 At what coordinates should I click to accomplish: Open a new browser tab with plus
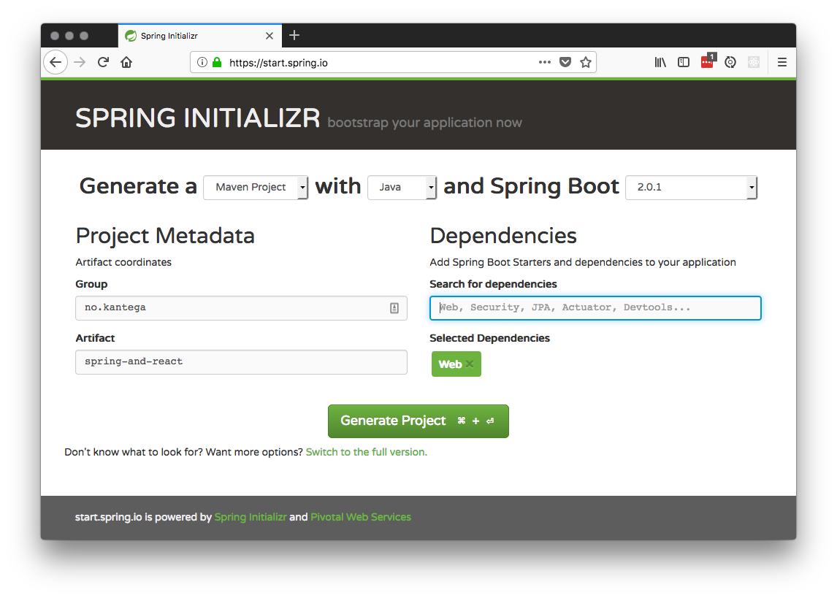click(x=294, y=35)
